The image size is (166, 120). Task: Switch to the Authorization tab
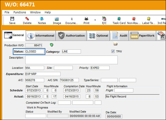click(71, 36)
